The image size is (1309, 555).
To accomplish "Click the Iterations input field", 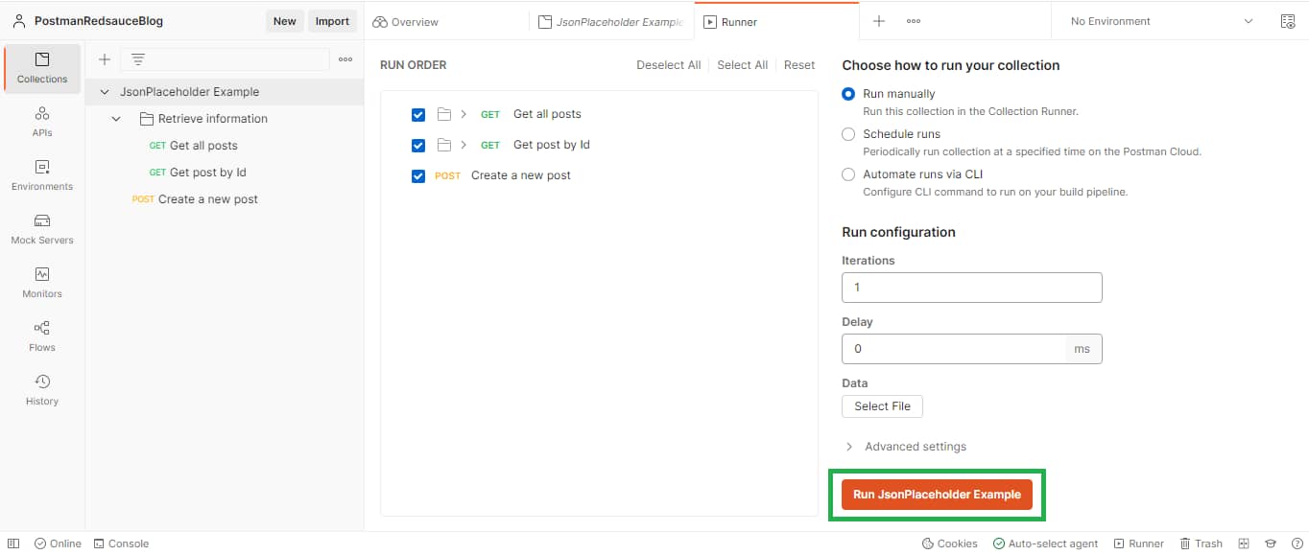I will coord(971,288).
